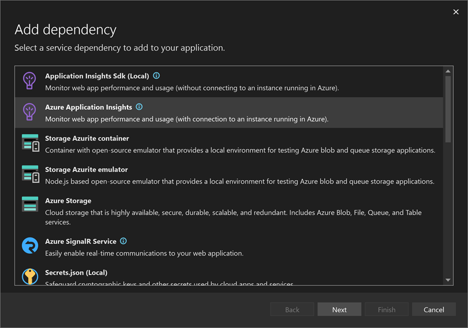Select Application Insights Sdk (Local) title
This screenshot has width=468, height=328.
click(97, 76)
